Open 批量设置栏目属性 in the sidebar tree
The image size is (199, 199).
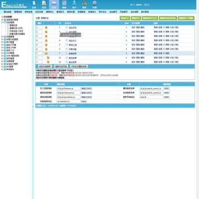pyautogui.click(x=17, y=34)
